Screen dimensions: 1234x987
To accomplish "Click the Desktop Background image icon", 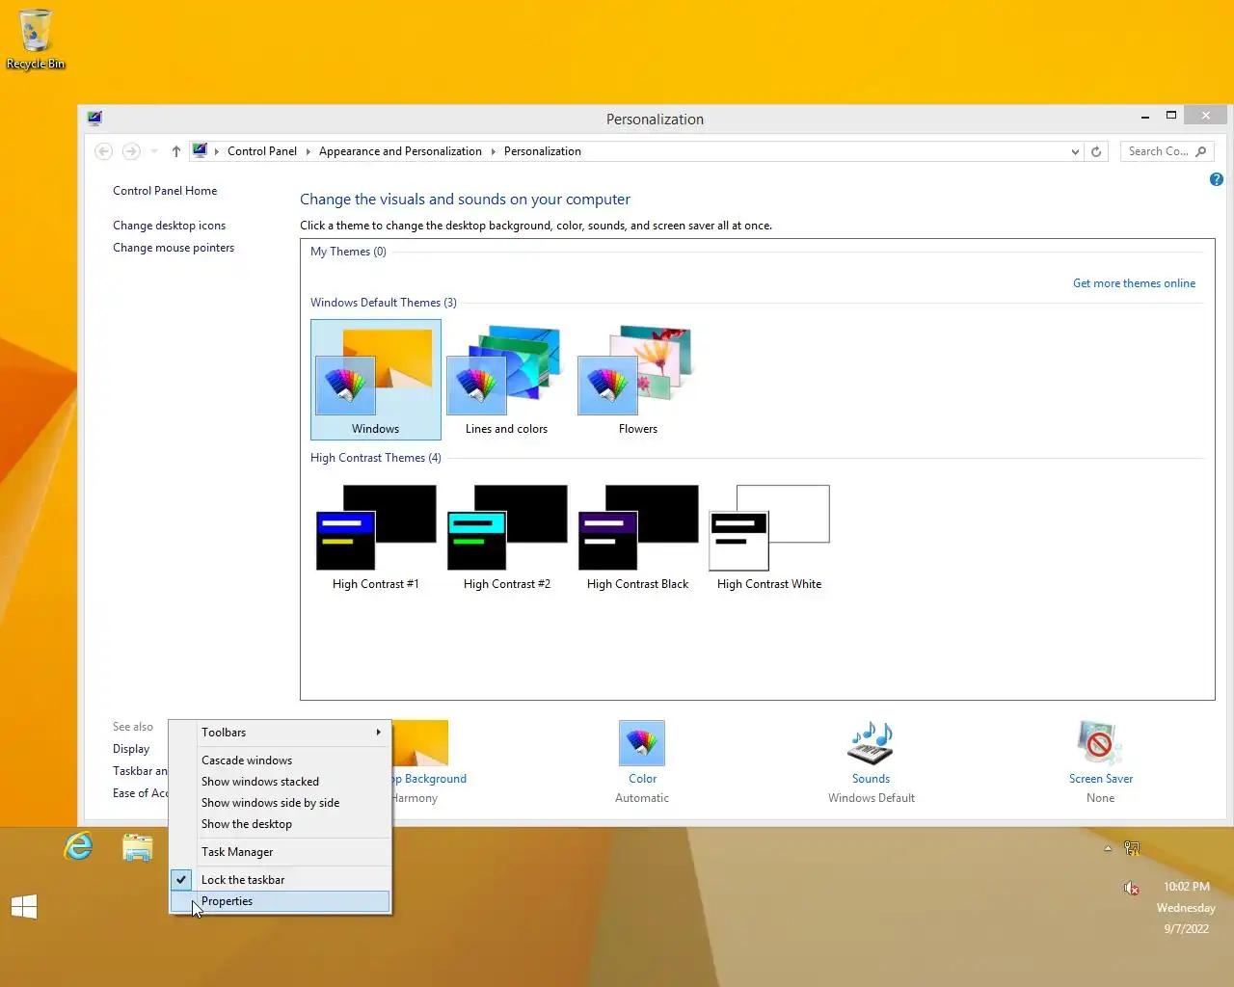I will pyautogui.click(x=420, y=743).
